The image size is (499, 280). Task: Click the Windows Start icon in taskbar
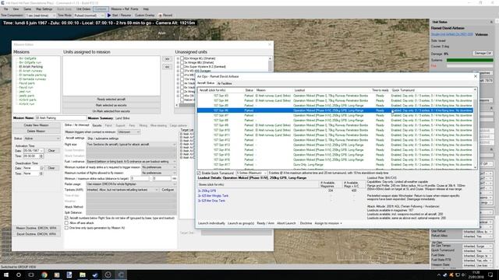[x=6, y=275]
